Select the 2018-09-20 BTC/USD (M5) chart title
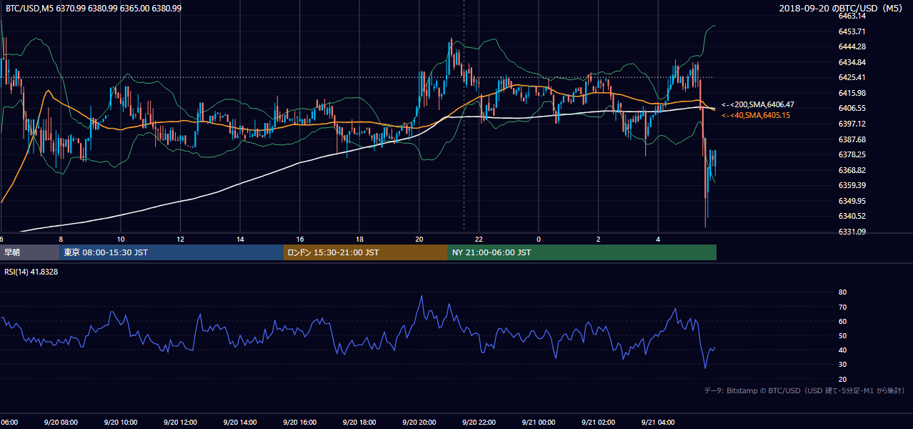Viewport: 913px width, 429px height. pyautogui.click(x=842, y=8)
